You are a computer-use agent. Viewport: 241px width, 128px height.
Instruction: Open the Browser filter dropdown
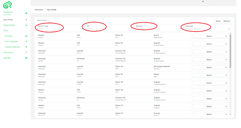158,28
